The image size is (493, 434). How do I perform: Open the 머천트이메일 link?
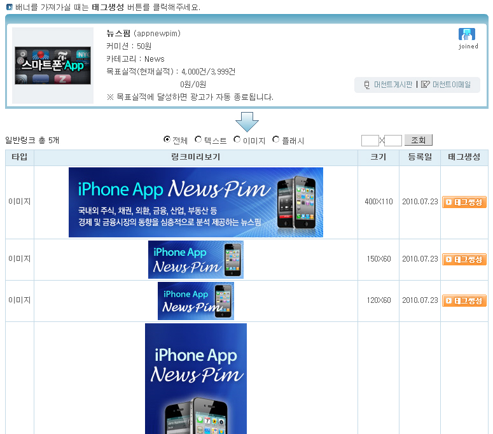452,85
